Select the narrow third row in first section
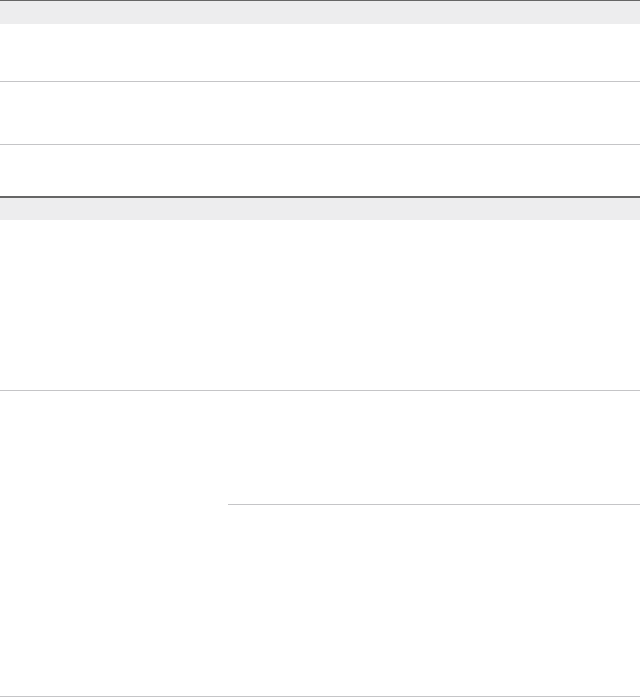Screen dimensions: 640x697 tap(320, 133)
